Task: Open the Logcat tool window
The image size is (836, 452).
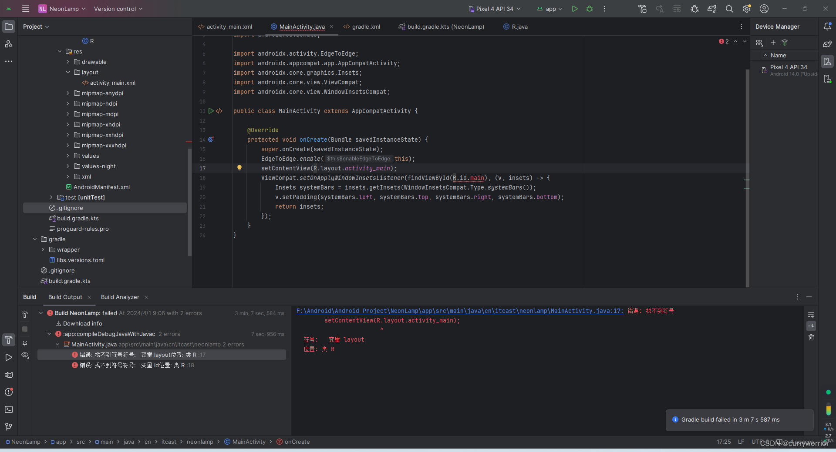Action: (8, 375)
